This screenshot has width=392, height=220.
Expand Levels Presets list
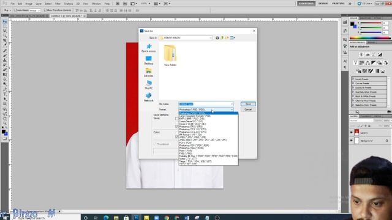point(353,79)
